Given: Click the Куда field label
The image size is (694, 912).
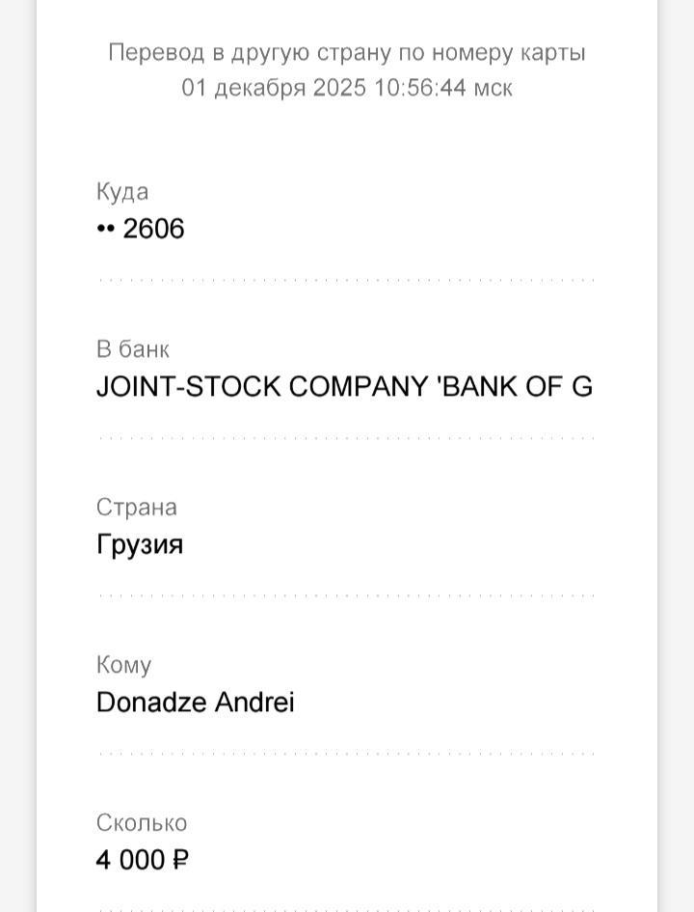Looking at the screenshot, I should pyautogui.click(x=122, y=192).
